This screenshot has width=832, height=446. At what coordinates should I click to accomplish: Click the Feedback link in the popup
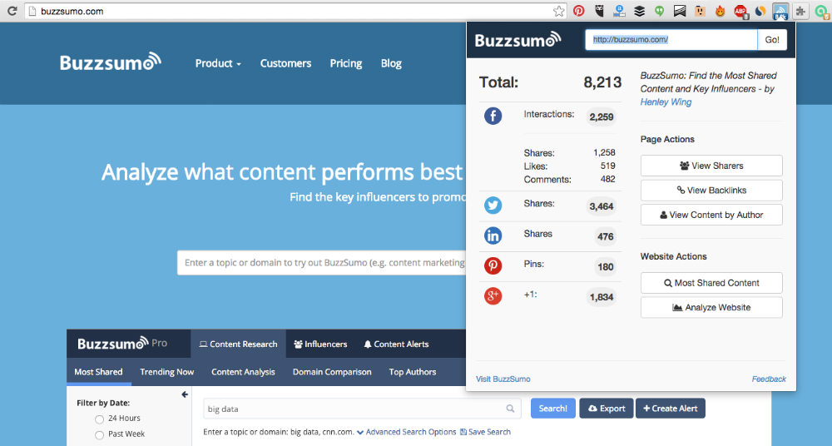click(x=769, y=379)
